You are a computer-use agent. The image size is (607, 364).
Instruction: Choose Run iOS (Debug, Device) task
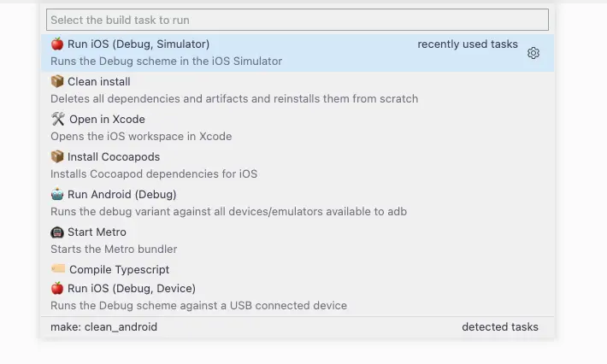point(298,296)
